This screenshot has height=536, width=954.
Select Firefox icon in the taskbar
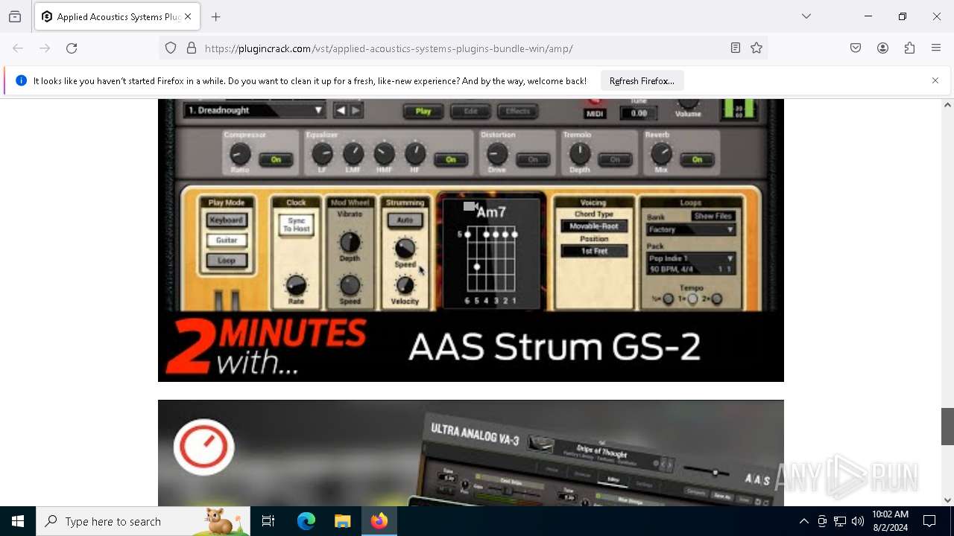point(379,521)
